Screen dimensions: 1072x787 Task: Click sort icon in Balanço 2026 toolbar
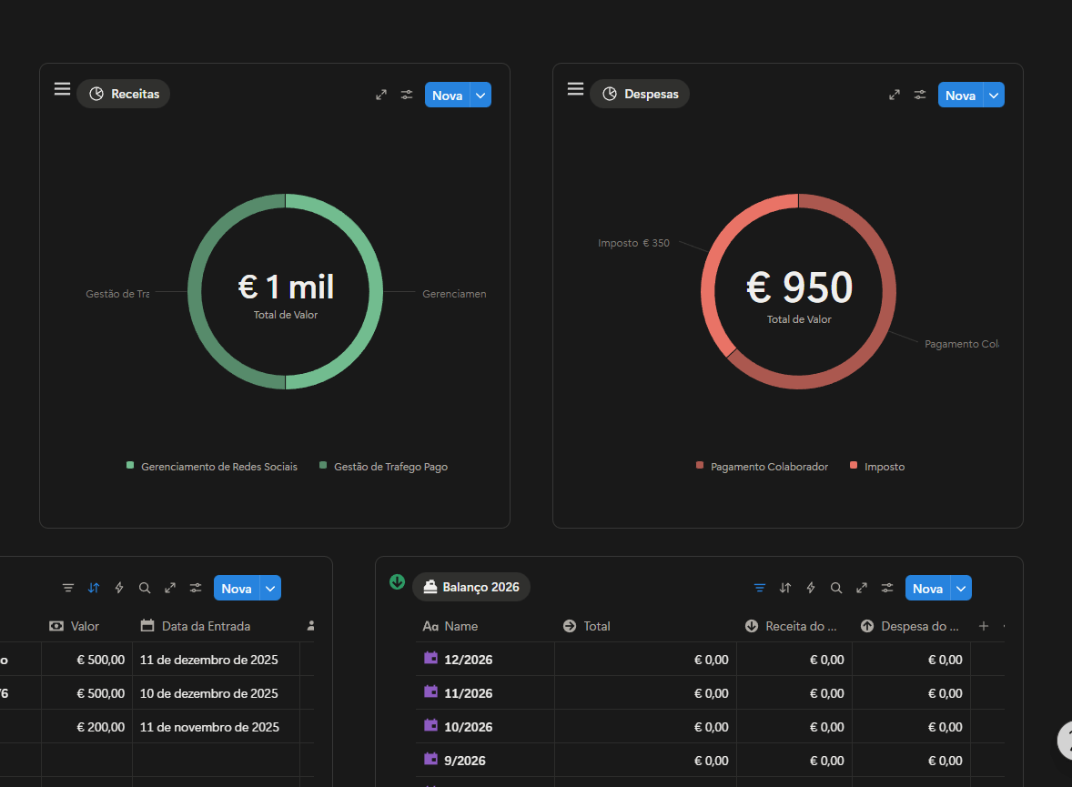(x=785, y=588)
